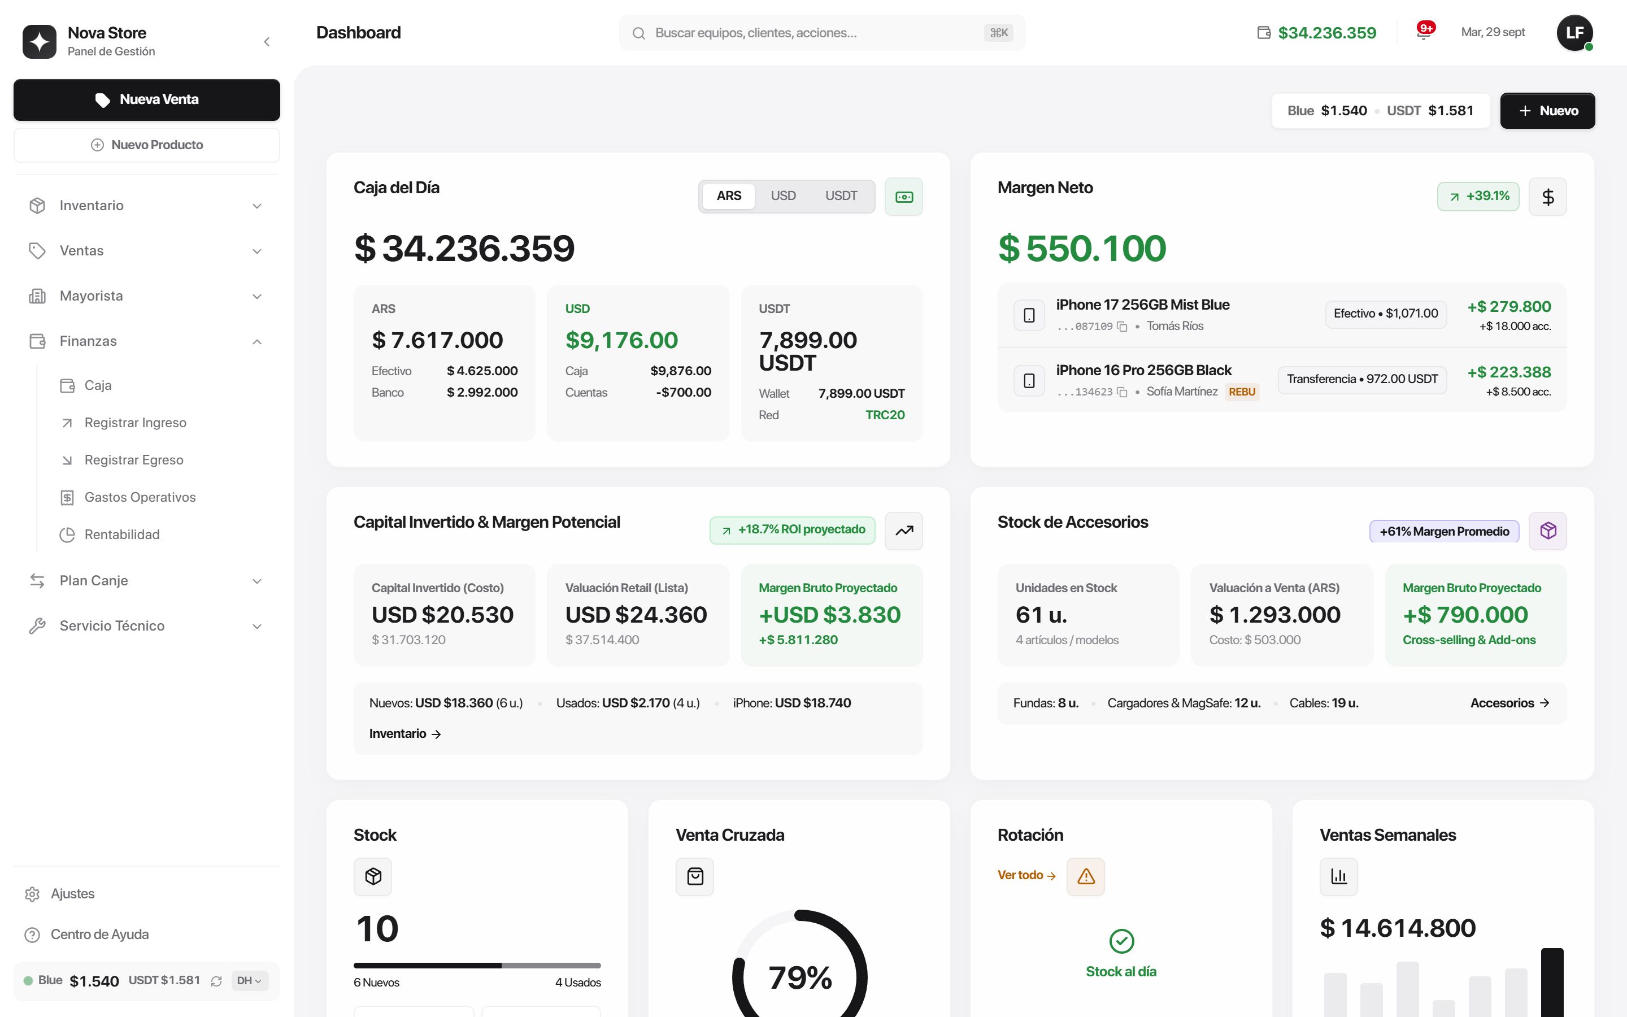Click the Stock Nuevos/Usados progress bar
Image resolution: width=1627 pixels, height=1017 pixels.
pyautogui.click(x=477, y=965)
